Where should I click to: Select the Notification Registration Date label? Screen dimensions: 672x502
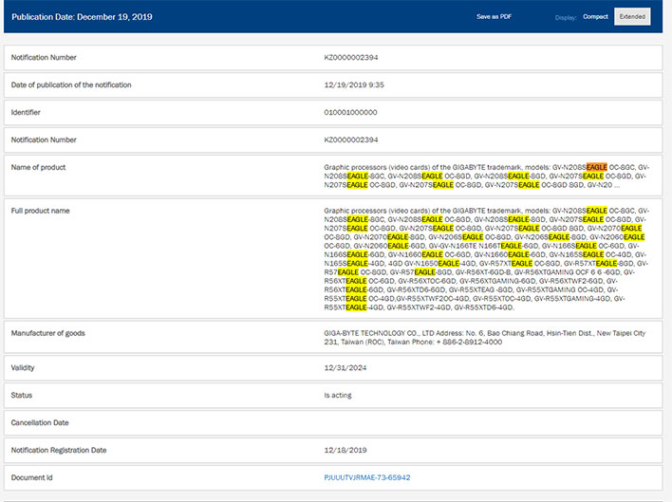pyautogui.click(x=71, y=449)
